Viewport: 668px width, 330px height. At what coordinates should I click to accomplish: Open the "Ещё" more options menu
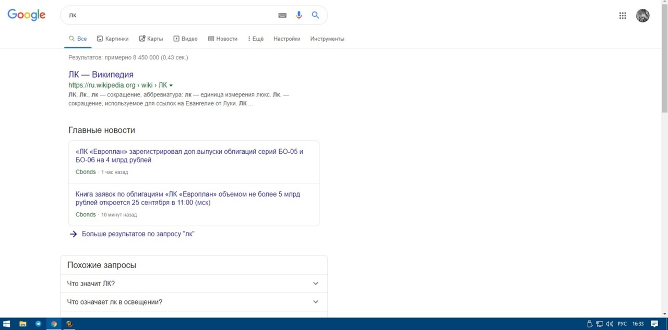[x=256, y=39]
